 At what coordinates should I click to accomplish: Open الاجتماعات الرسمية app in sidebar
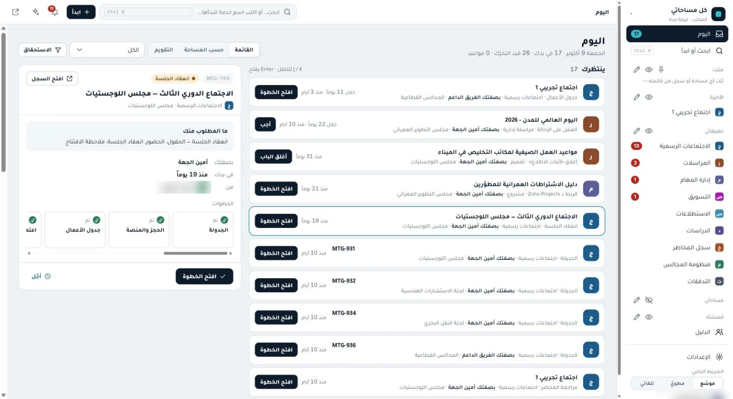coord(677,146)
